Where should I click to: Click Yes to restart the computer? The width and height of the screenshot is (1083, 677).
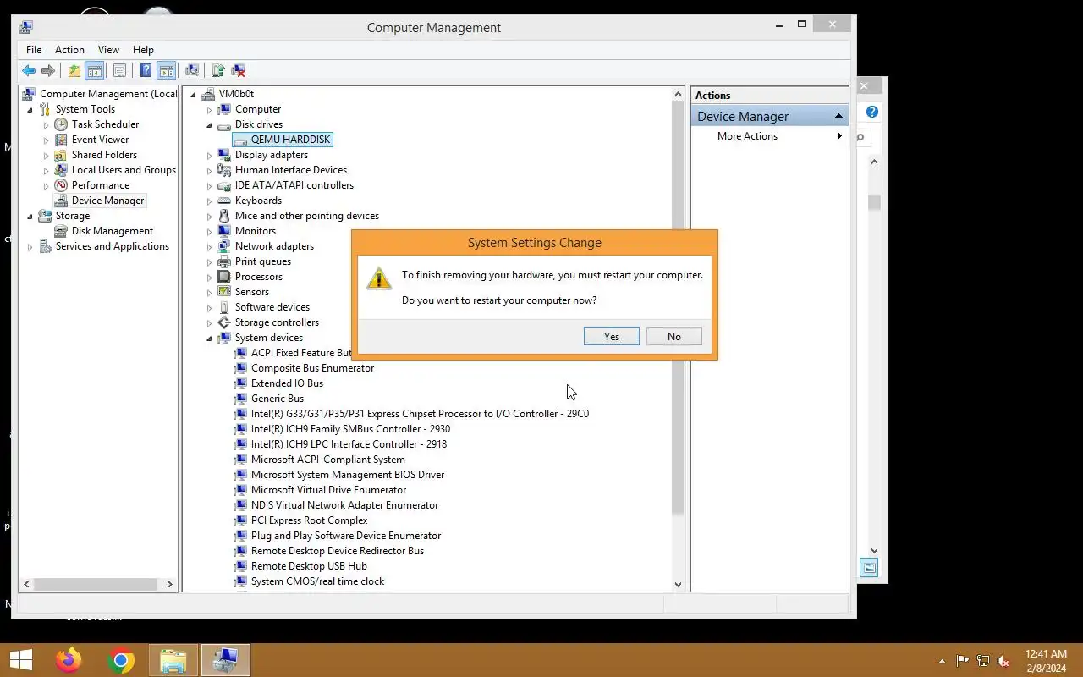click(x=612, y=337)
